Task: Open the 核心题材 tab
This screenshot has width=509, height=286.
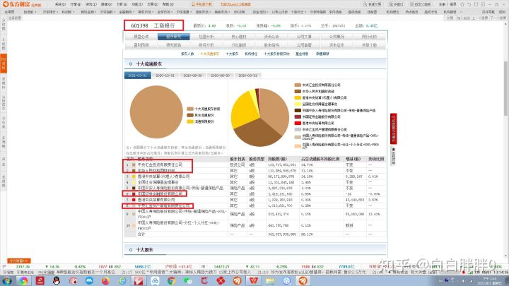Action: click(x=239, y=37)
